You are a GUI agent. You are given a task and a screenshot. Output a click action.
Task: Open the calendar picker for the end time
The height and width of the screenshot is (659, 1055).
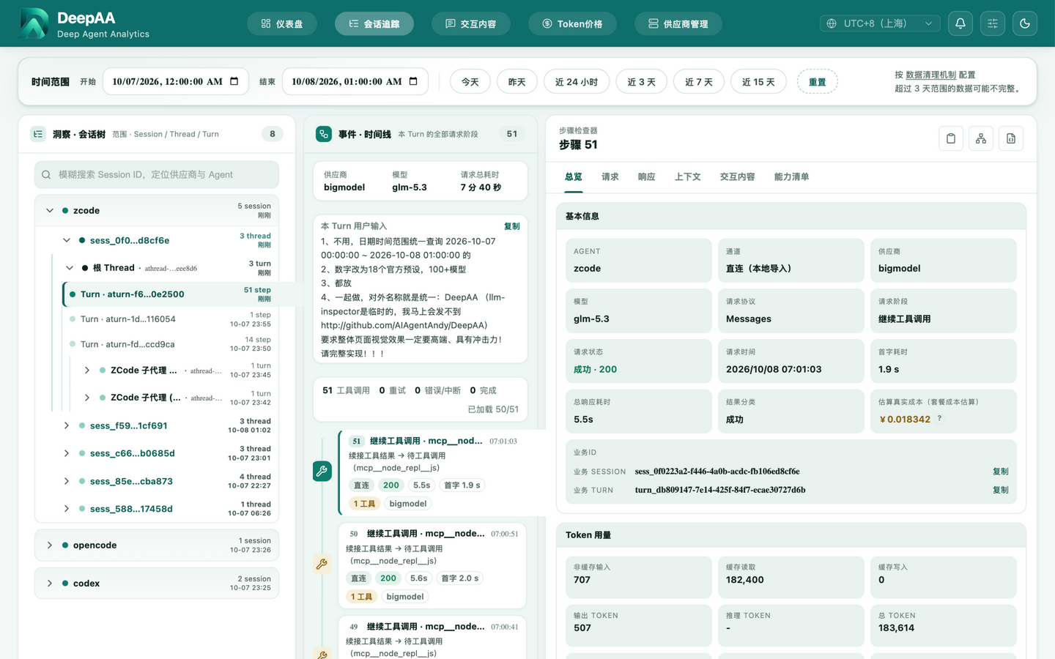click(413, 81)
